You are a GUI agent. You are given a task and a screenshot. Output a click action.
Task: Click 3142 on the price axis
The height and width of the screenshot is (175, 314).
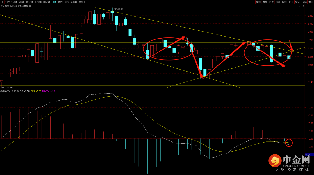tap(311, 82)
